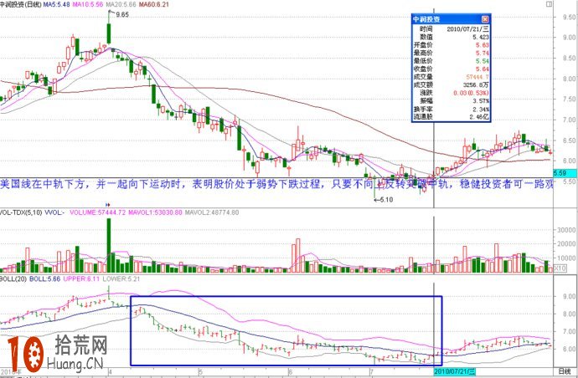578x378 pixels.
Task: Select the MA60:6.21 indicator label
Action: pos(154,4)
